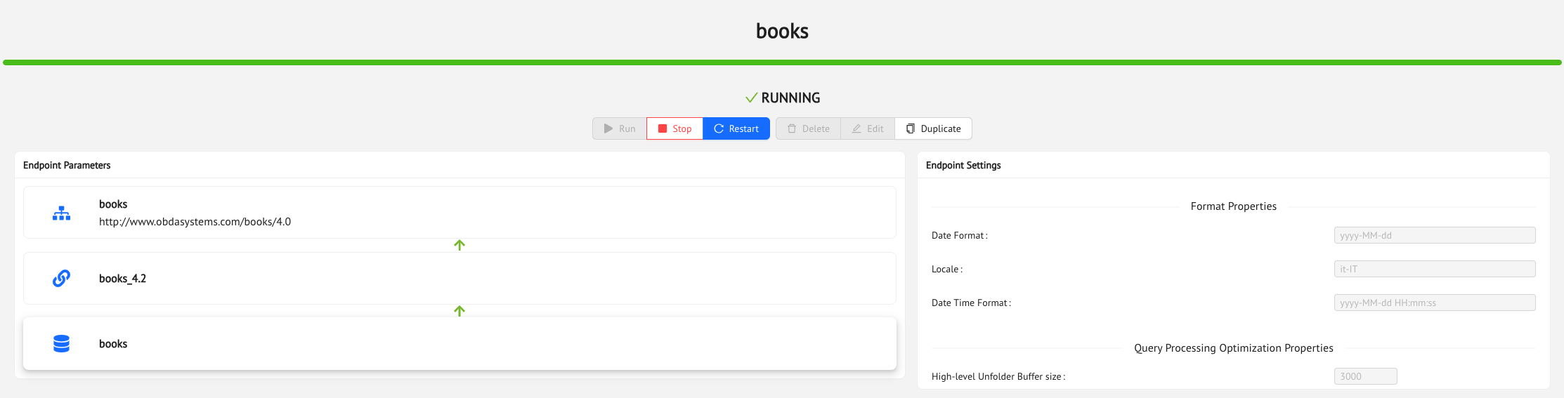Click the green RUNNING checkmark icon

tap(751, 98)
